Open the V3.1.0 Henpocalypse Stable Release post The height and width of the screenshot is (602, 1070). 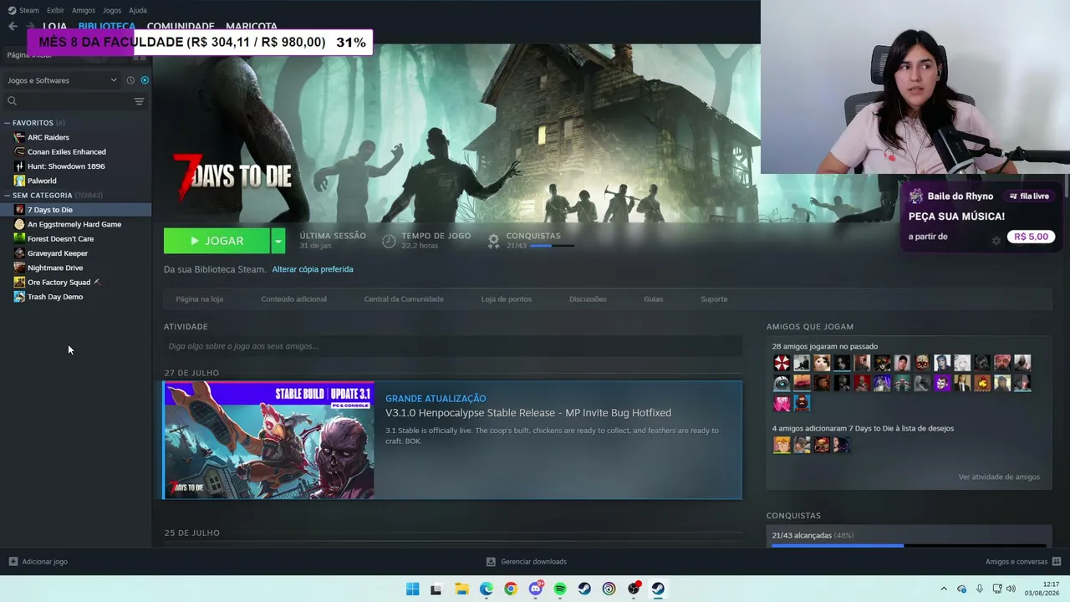click(528, 413)
